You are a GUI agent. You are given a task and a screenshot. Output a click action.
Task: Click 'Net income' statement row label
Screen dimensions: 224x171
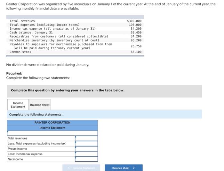click(15, 159)
